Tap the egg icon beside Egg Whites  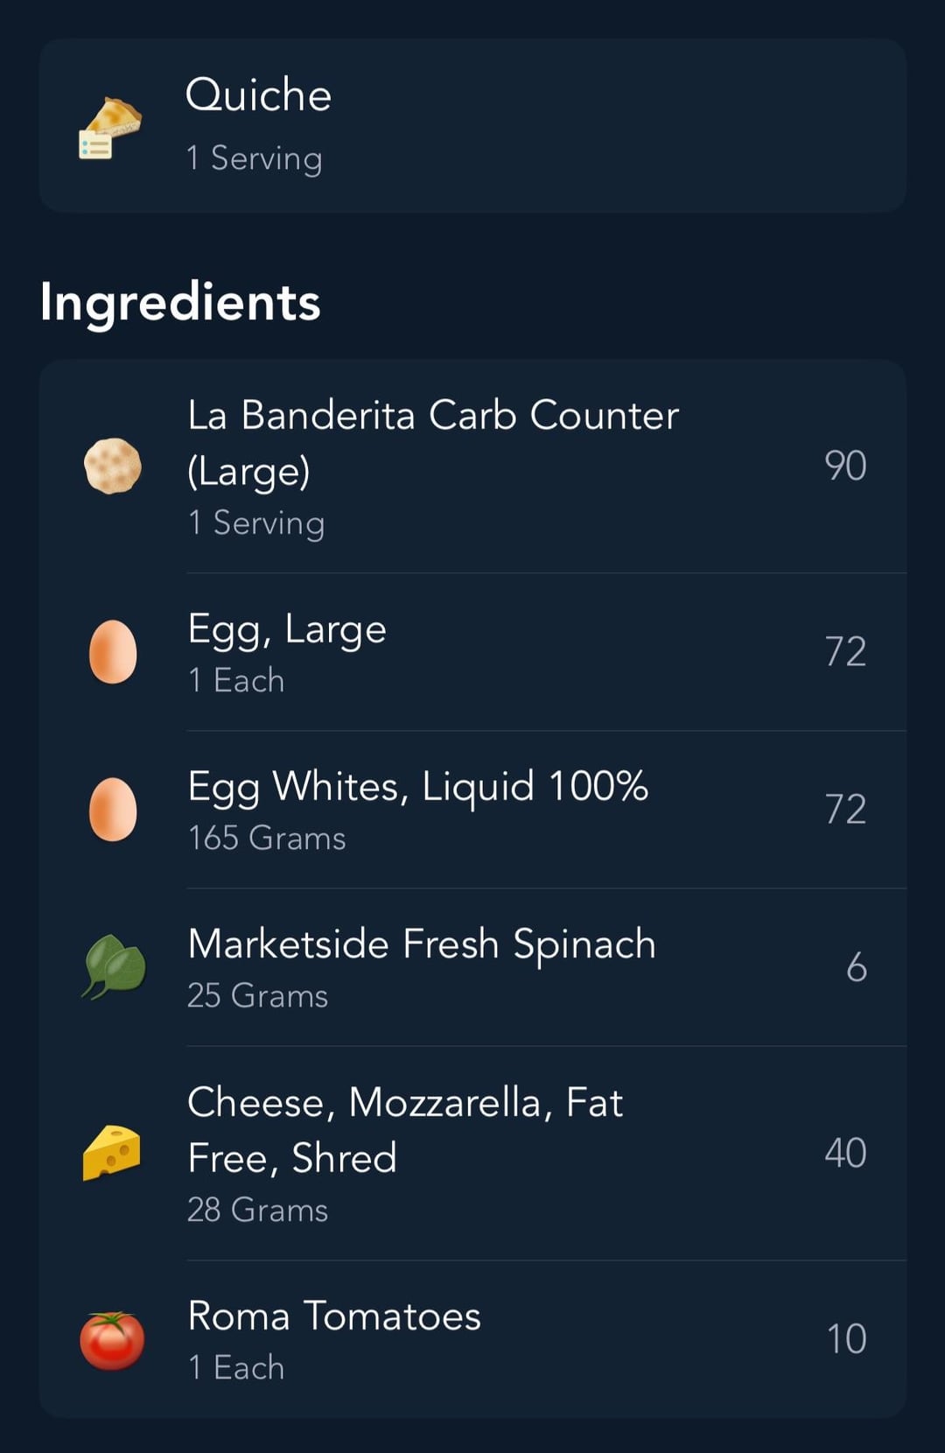[113, 810]
